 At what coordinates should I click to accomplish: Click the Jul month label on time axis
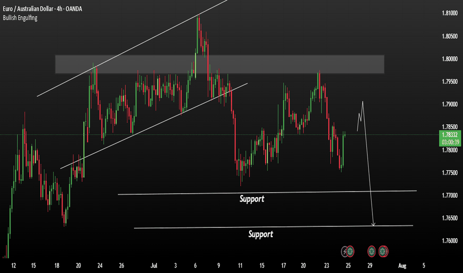click(x=154, y=266)
